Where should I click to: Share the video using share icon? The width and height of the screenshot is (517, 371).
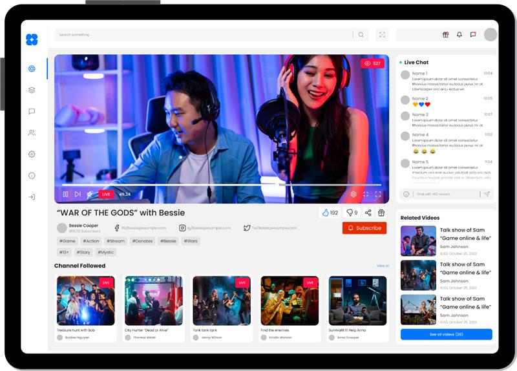pyautogui.click(x=368, y=213)
